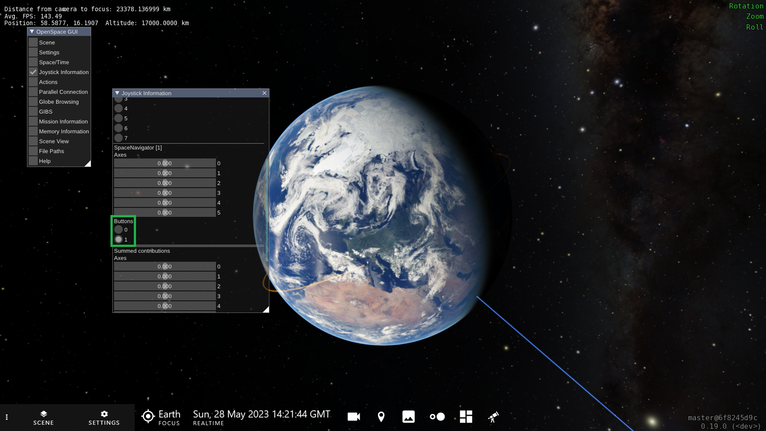Collapse the Joystick Information window
Image resolution: width=766 pixels, height=431 pixels.
point(117,93)
